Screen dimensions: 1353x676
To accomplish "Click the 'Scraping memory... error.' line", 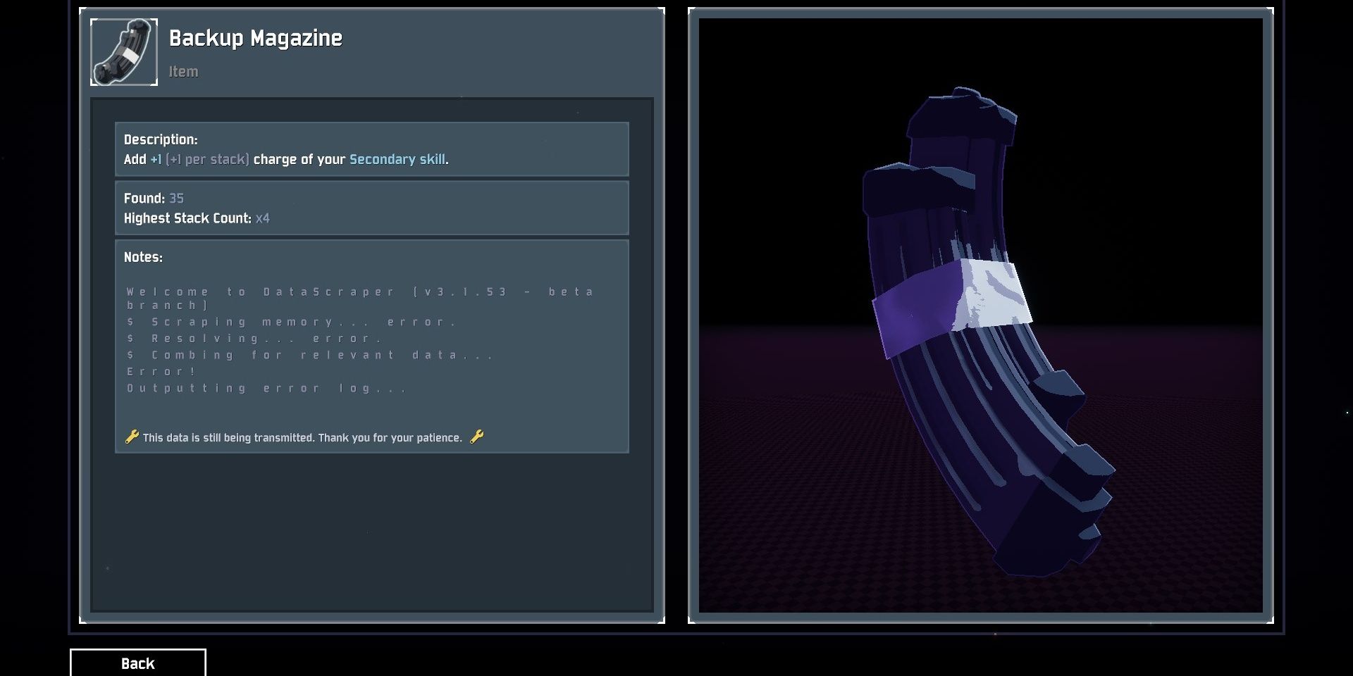I will tap(291, 322).
